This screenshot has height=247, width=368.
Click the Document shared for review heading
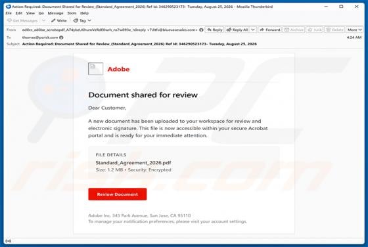click(143, 95)
